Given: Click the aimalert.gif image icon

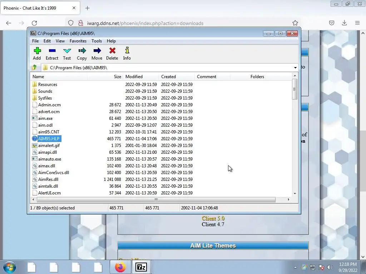Looking at the screenshot, I should point(35,146).
